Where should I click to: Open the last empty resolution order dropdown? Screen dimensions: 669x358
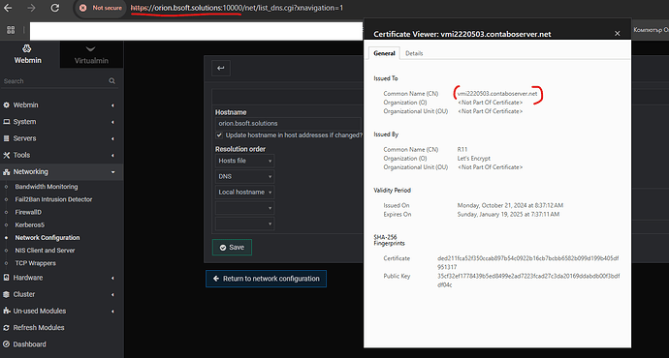click(244, 224)
